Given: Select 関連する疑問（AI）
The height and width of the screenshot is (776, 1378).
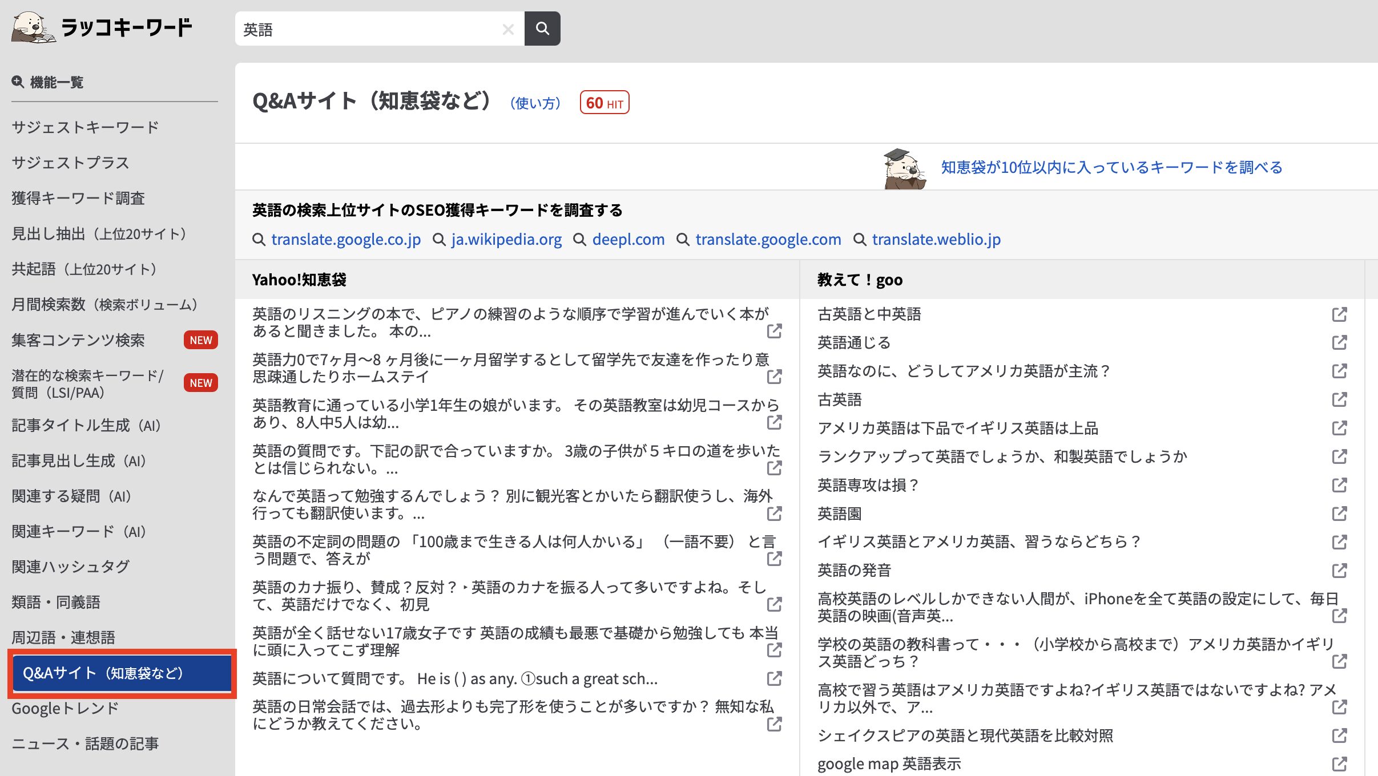Looking at the screenshot, I should pyautogui.click(x=72, y=496).
